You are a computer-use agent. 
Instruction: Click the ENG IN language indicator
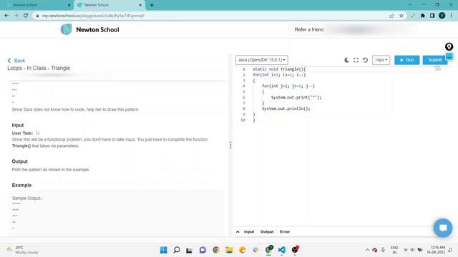point(394,250)
